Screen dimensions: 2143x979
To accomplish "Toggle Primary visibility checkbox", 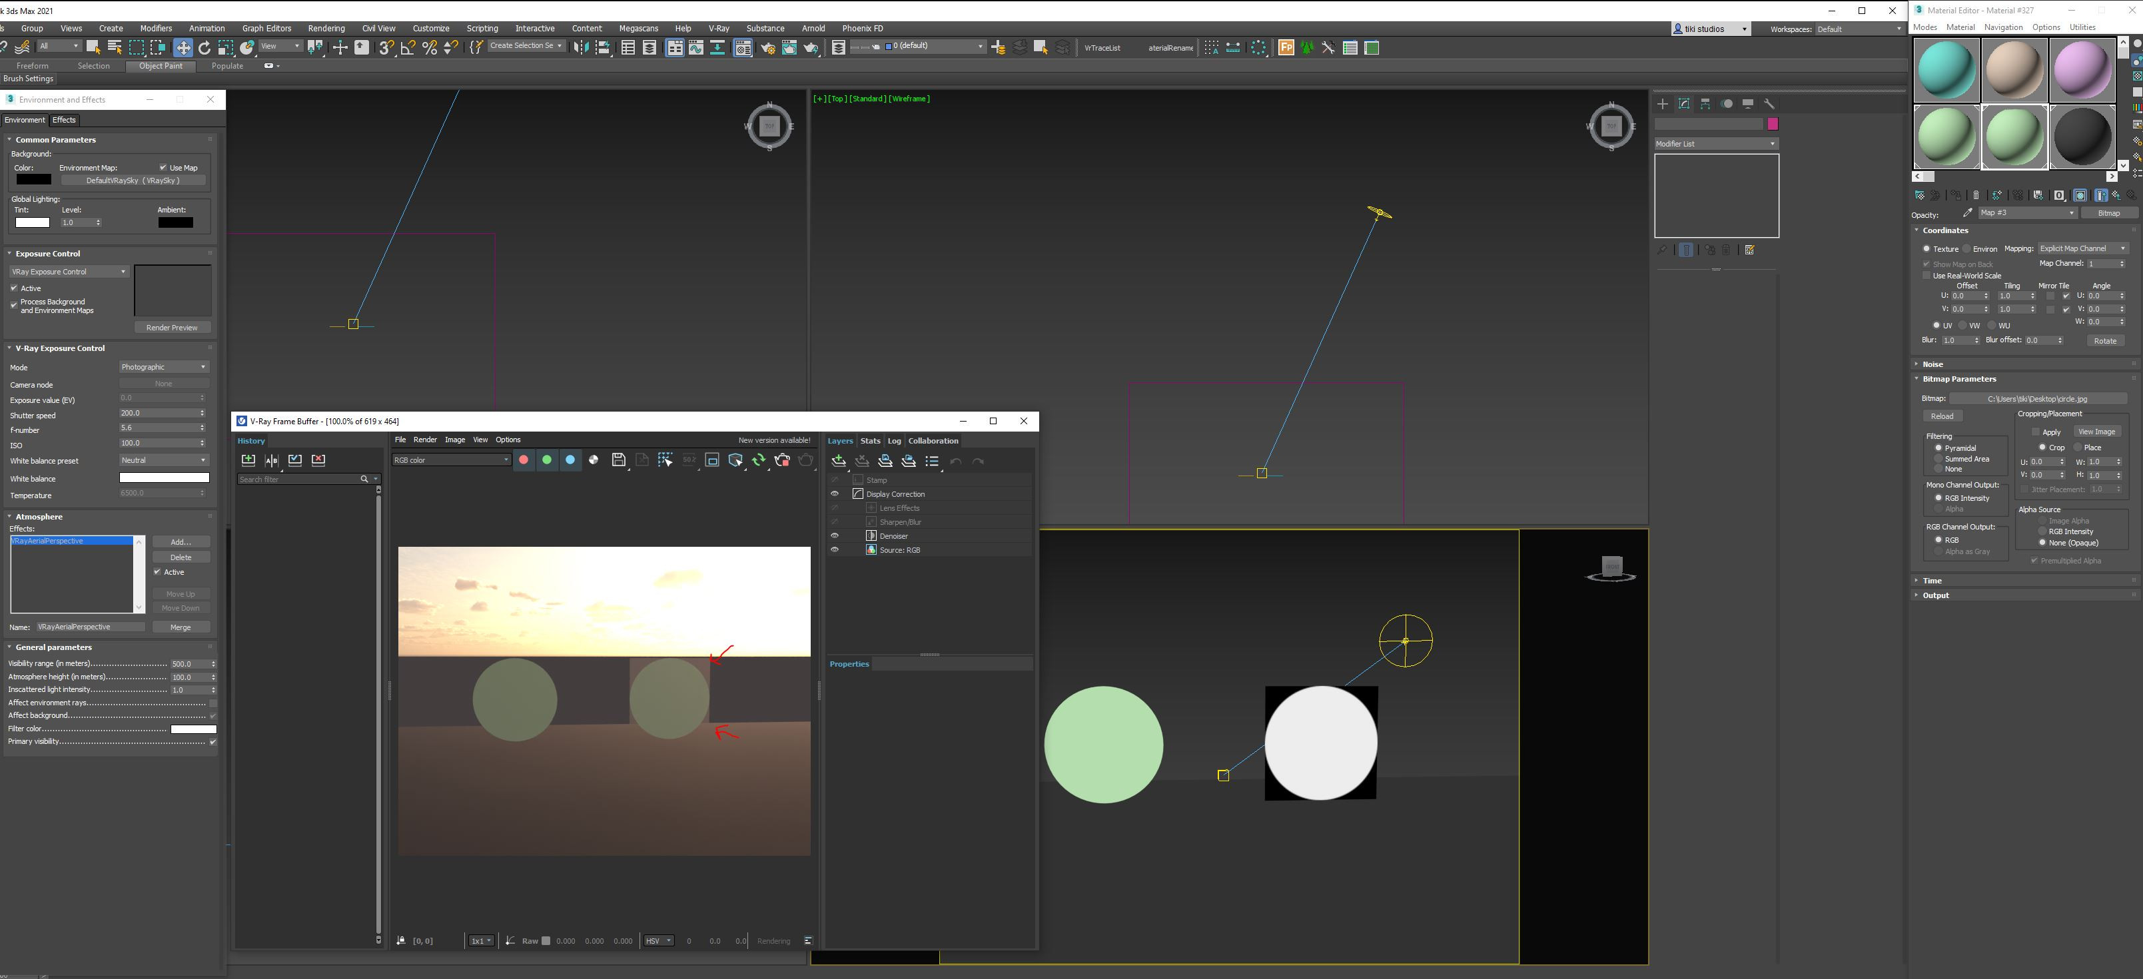I will click(x=213, y=742).
